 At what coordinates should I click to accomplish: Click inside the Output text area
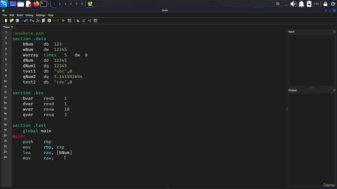pos(311,140)
